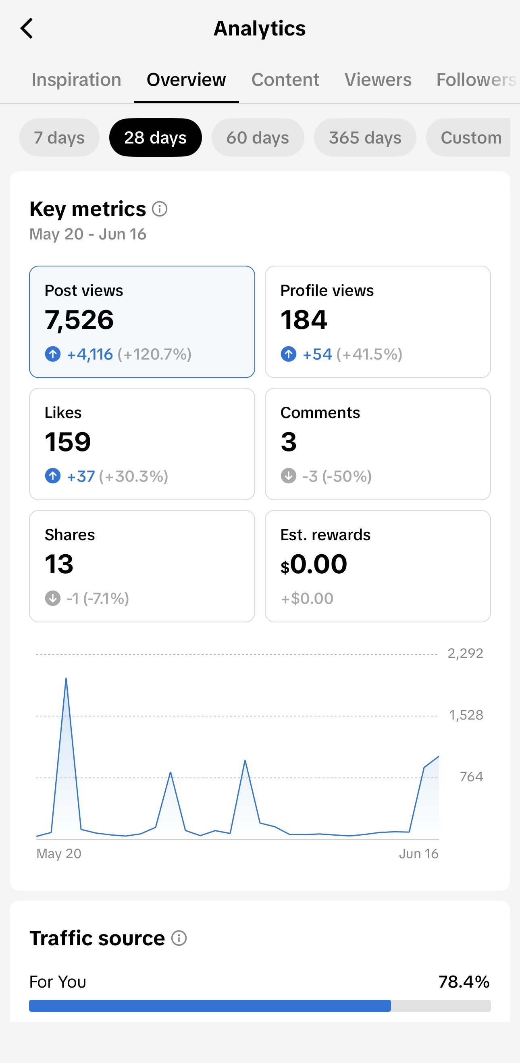Select the Profile views metric card
This screenshot has height=1063, width=520.
pyautogui.click(x=378, y=322)
